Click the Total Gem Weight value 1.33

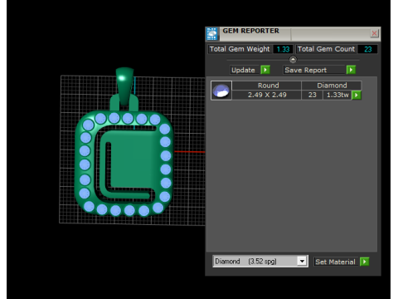click(x=283, y=49)
